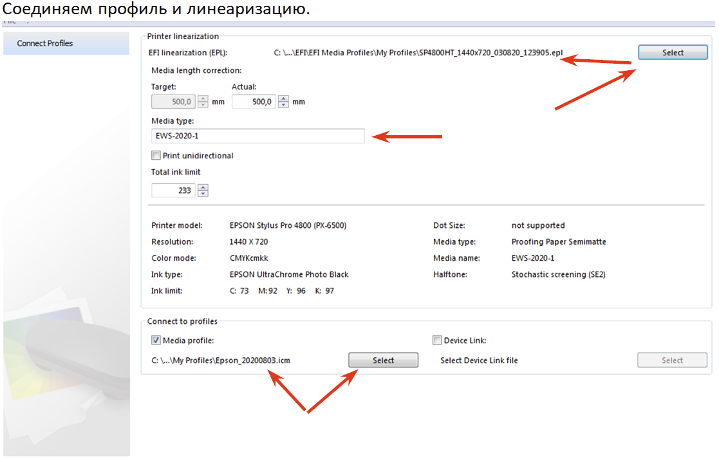Screen dimensions: 719x459
Task: Click Select button for EFI linearization
Action: [673, 52]
